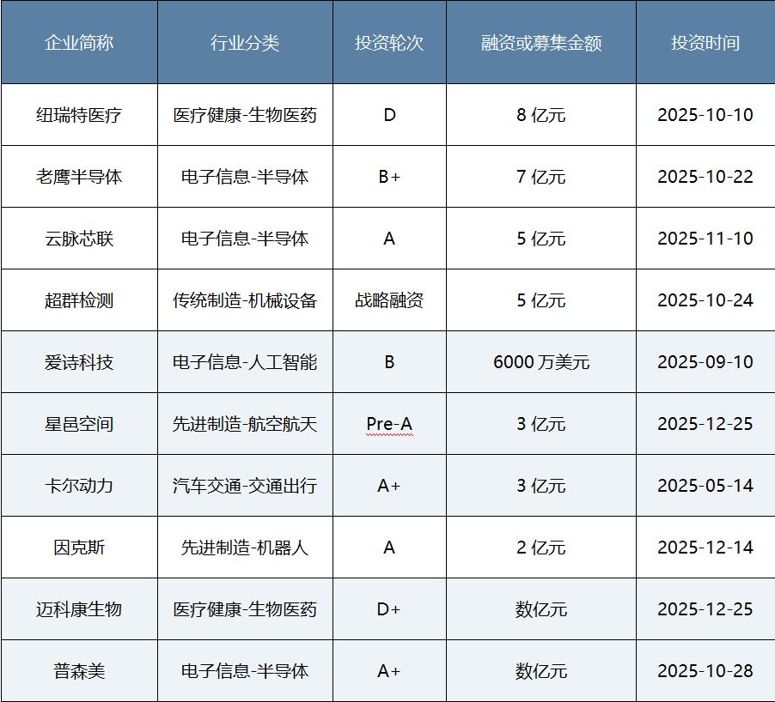Click the 6000 万美元 amount cell
Viewport: 775px width, 702px height.
[540, 362]
